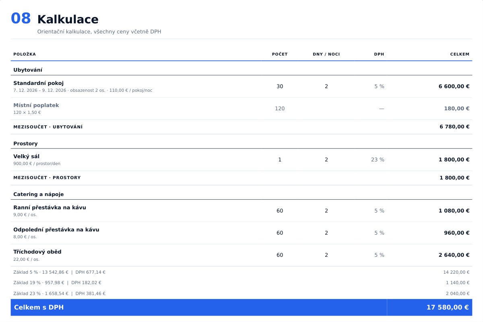Click the total "960,00 €"
This screenshot has width=483, height=322.
point(457,233)
